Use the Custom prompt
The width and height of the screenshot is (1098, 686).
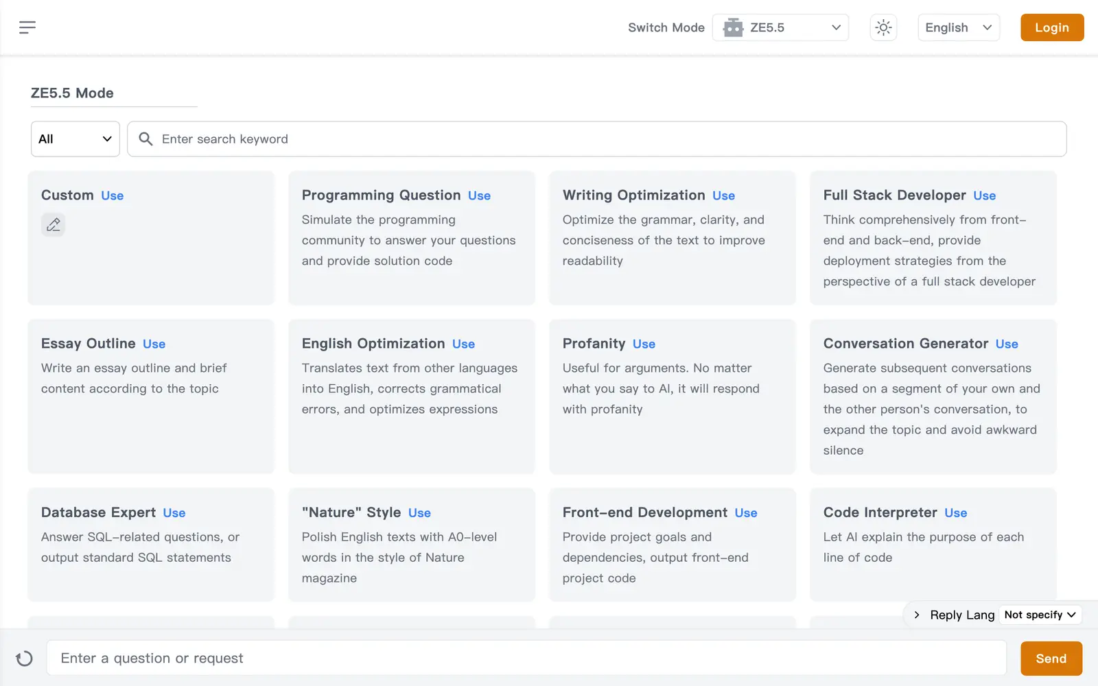click(x=113, y=196)
